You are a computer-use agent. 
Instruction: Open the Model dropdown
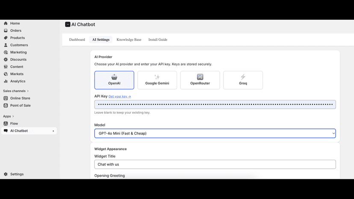tap(215, 133)
